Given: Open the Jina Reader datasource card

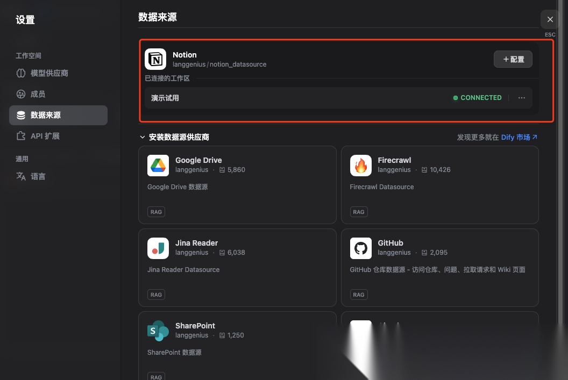Looking at the screenshot, I should click(x=237, y=268).
